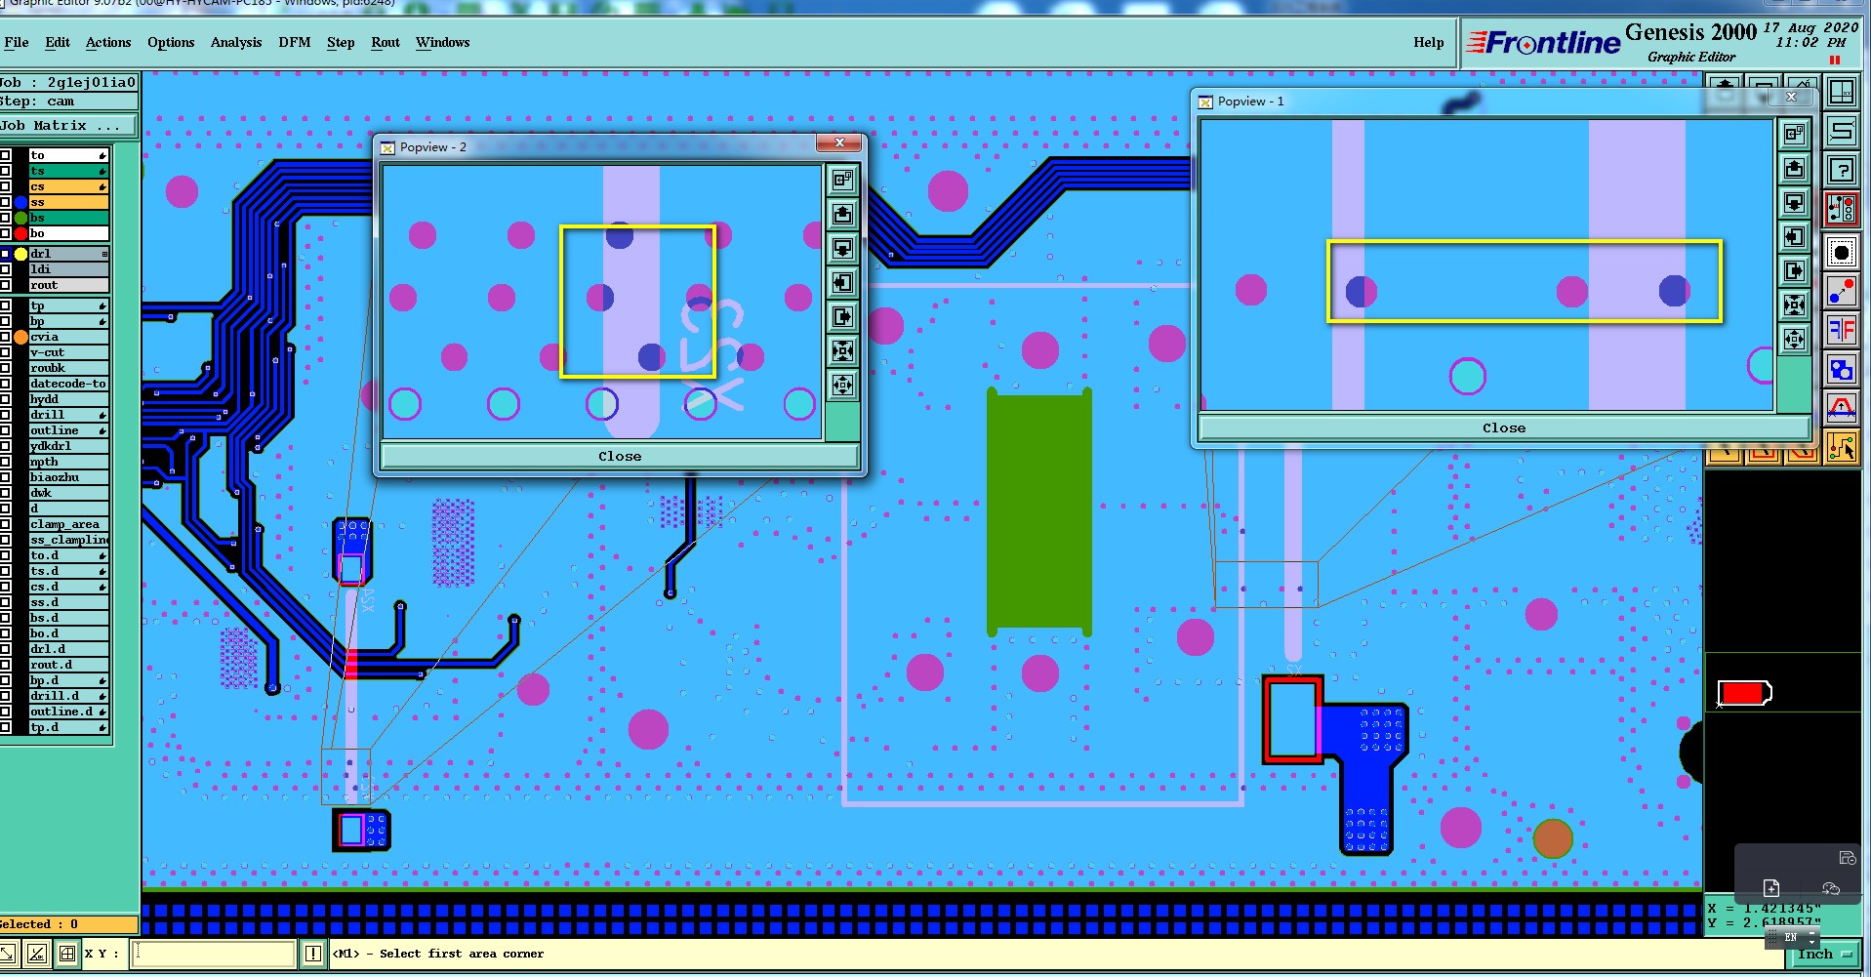Screen dimensions: 1871x977
Task: Click Popview 1 pan right icon
Action: (1795, 270)
